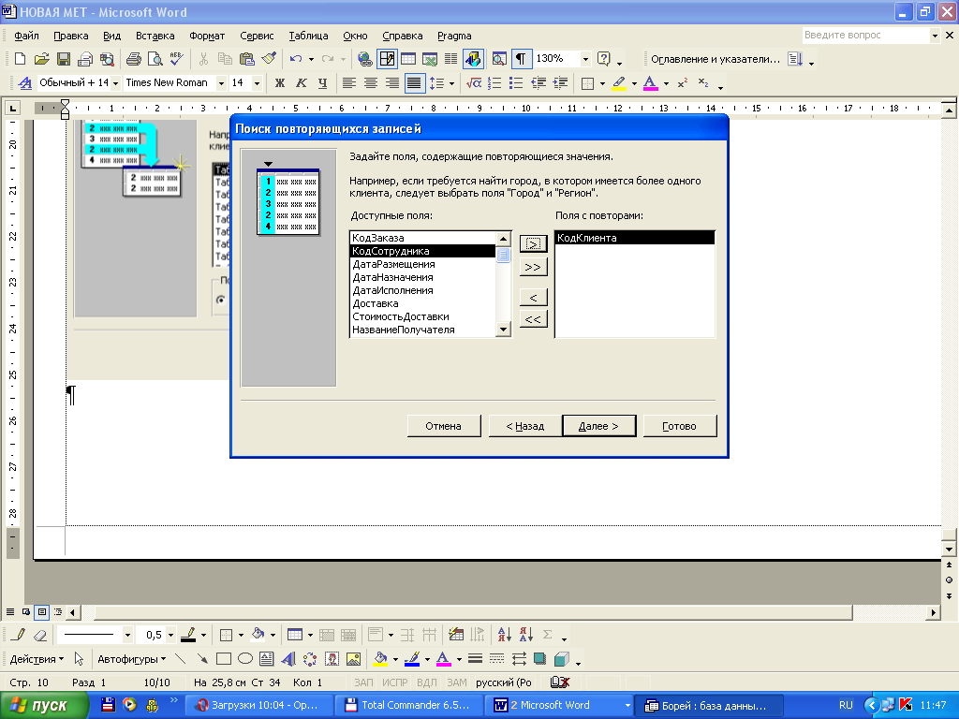The width and height of the screenshot is (959, 719).
Task: Apply superscript formatting
Action: tap(683, 82)
